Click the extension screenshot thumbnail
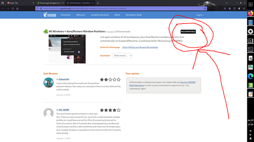Screen dimensions: 254x142 [x=67, y=49]
